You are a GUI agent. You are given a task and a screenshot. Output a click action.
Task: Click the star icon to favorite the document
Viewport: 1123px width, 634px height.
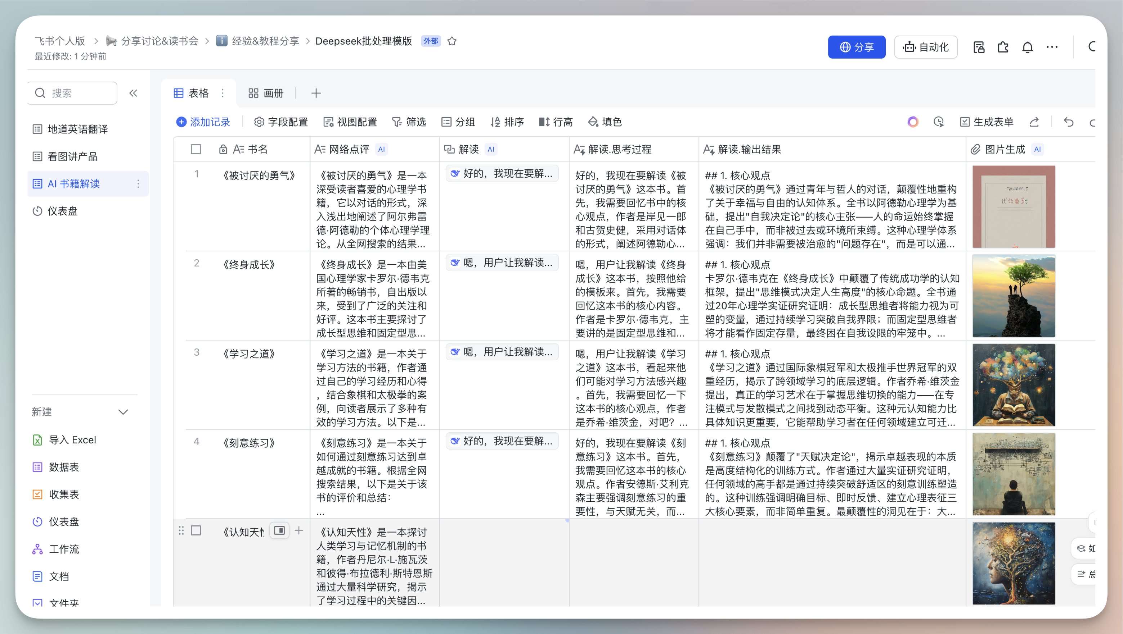[452, 41]
